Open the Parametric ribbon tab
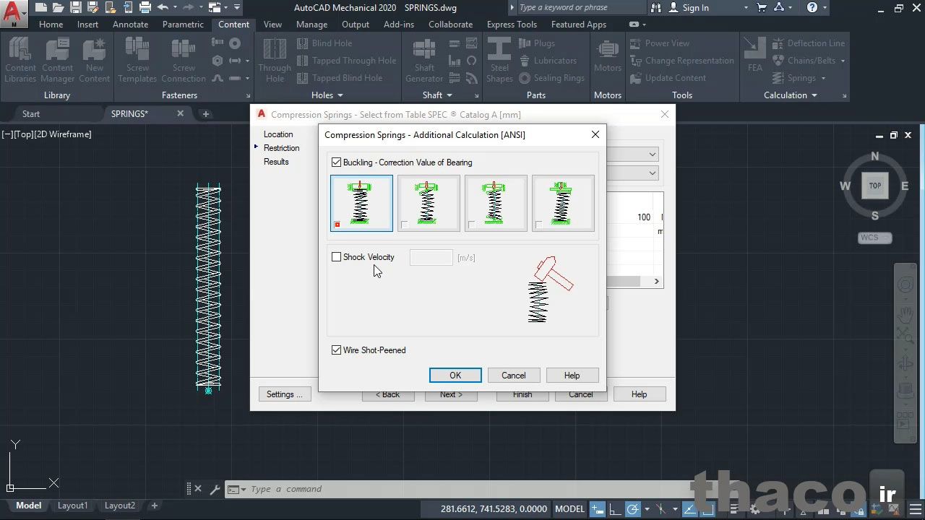925x520 pixels. point(183,24)
